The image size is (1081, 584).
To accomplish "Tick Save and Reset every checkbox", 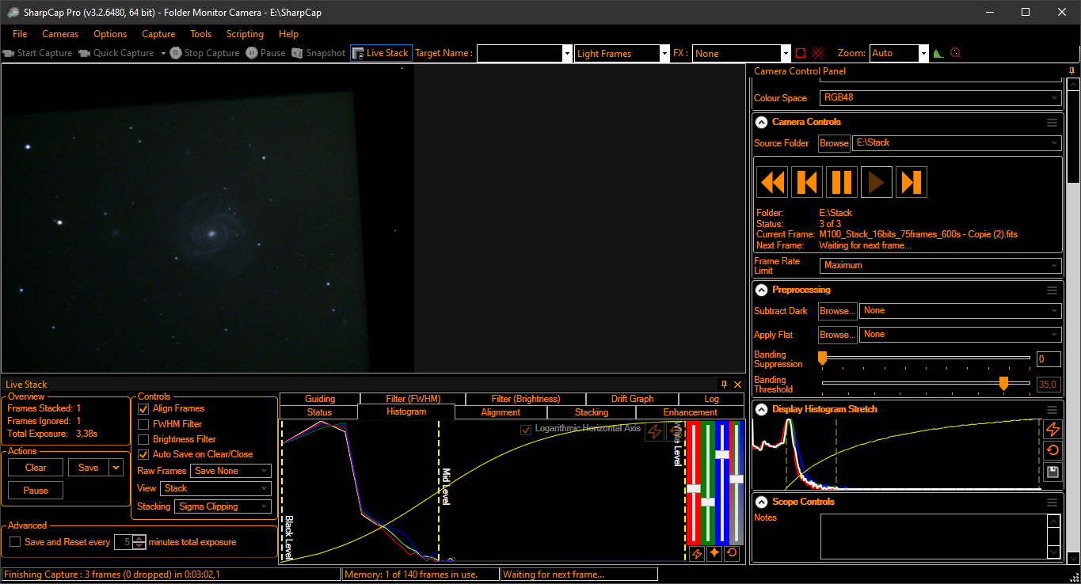I will (15, 542).
